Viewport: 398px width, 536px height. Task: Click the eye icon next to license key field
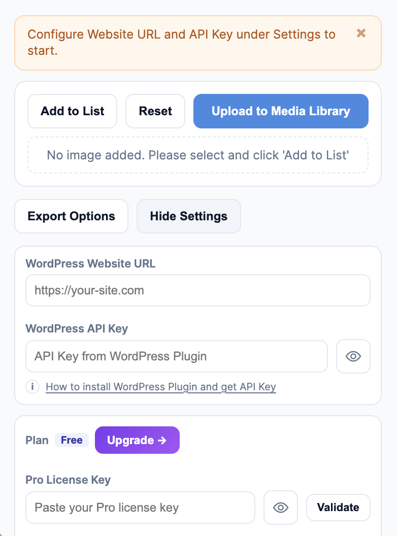[x=281, y=508]
